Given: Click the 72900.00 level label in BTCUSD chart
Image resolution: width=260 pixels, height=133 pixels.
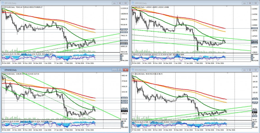Looking at the screenshot, I should [x=124, y=41].
